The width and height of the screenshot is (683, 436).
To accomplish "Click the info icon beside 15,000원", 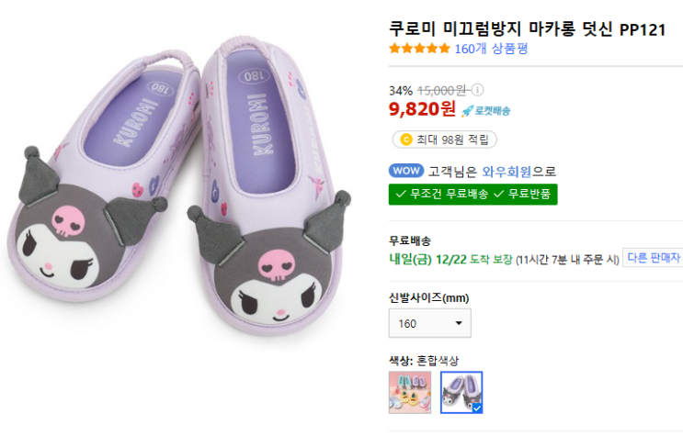I will 477,90.
